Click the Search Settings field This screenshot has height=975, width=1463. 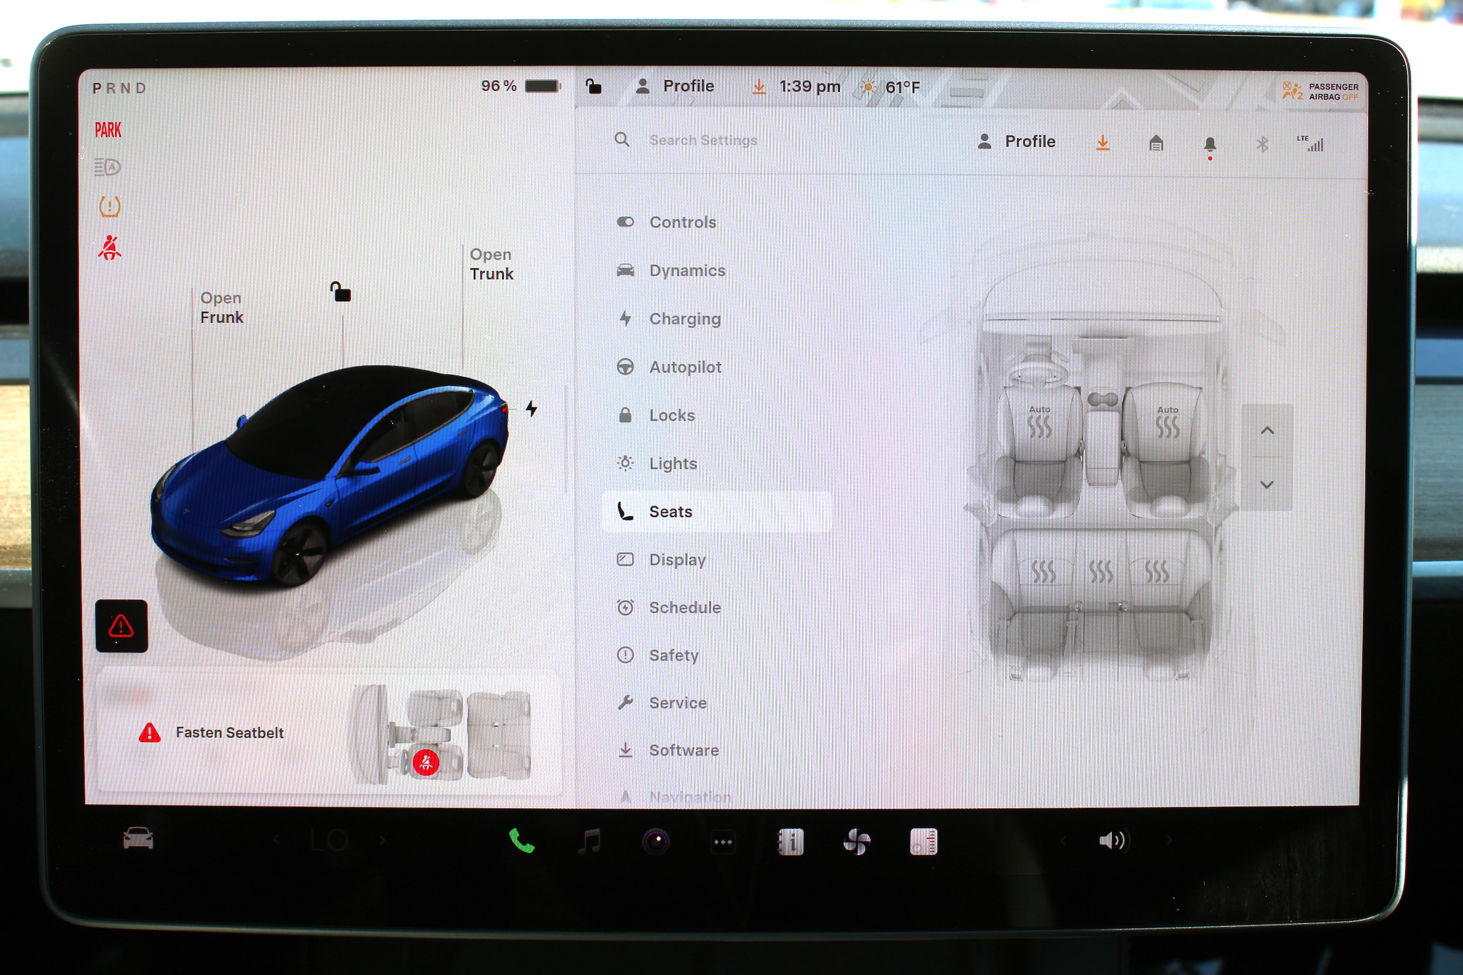click(x=703, y=140)
